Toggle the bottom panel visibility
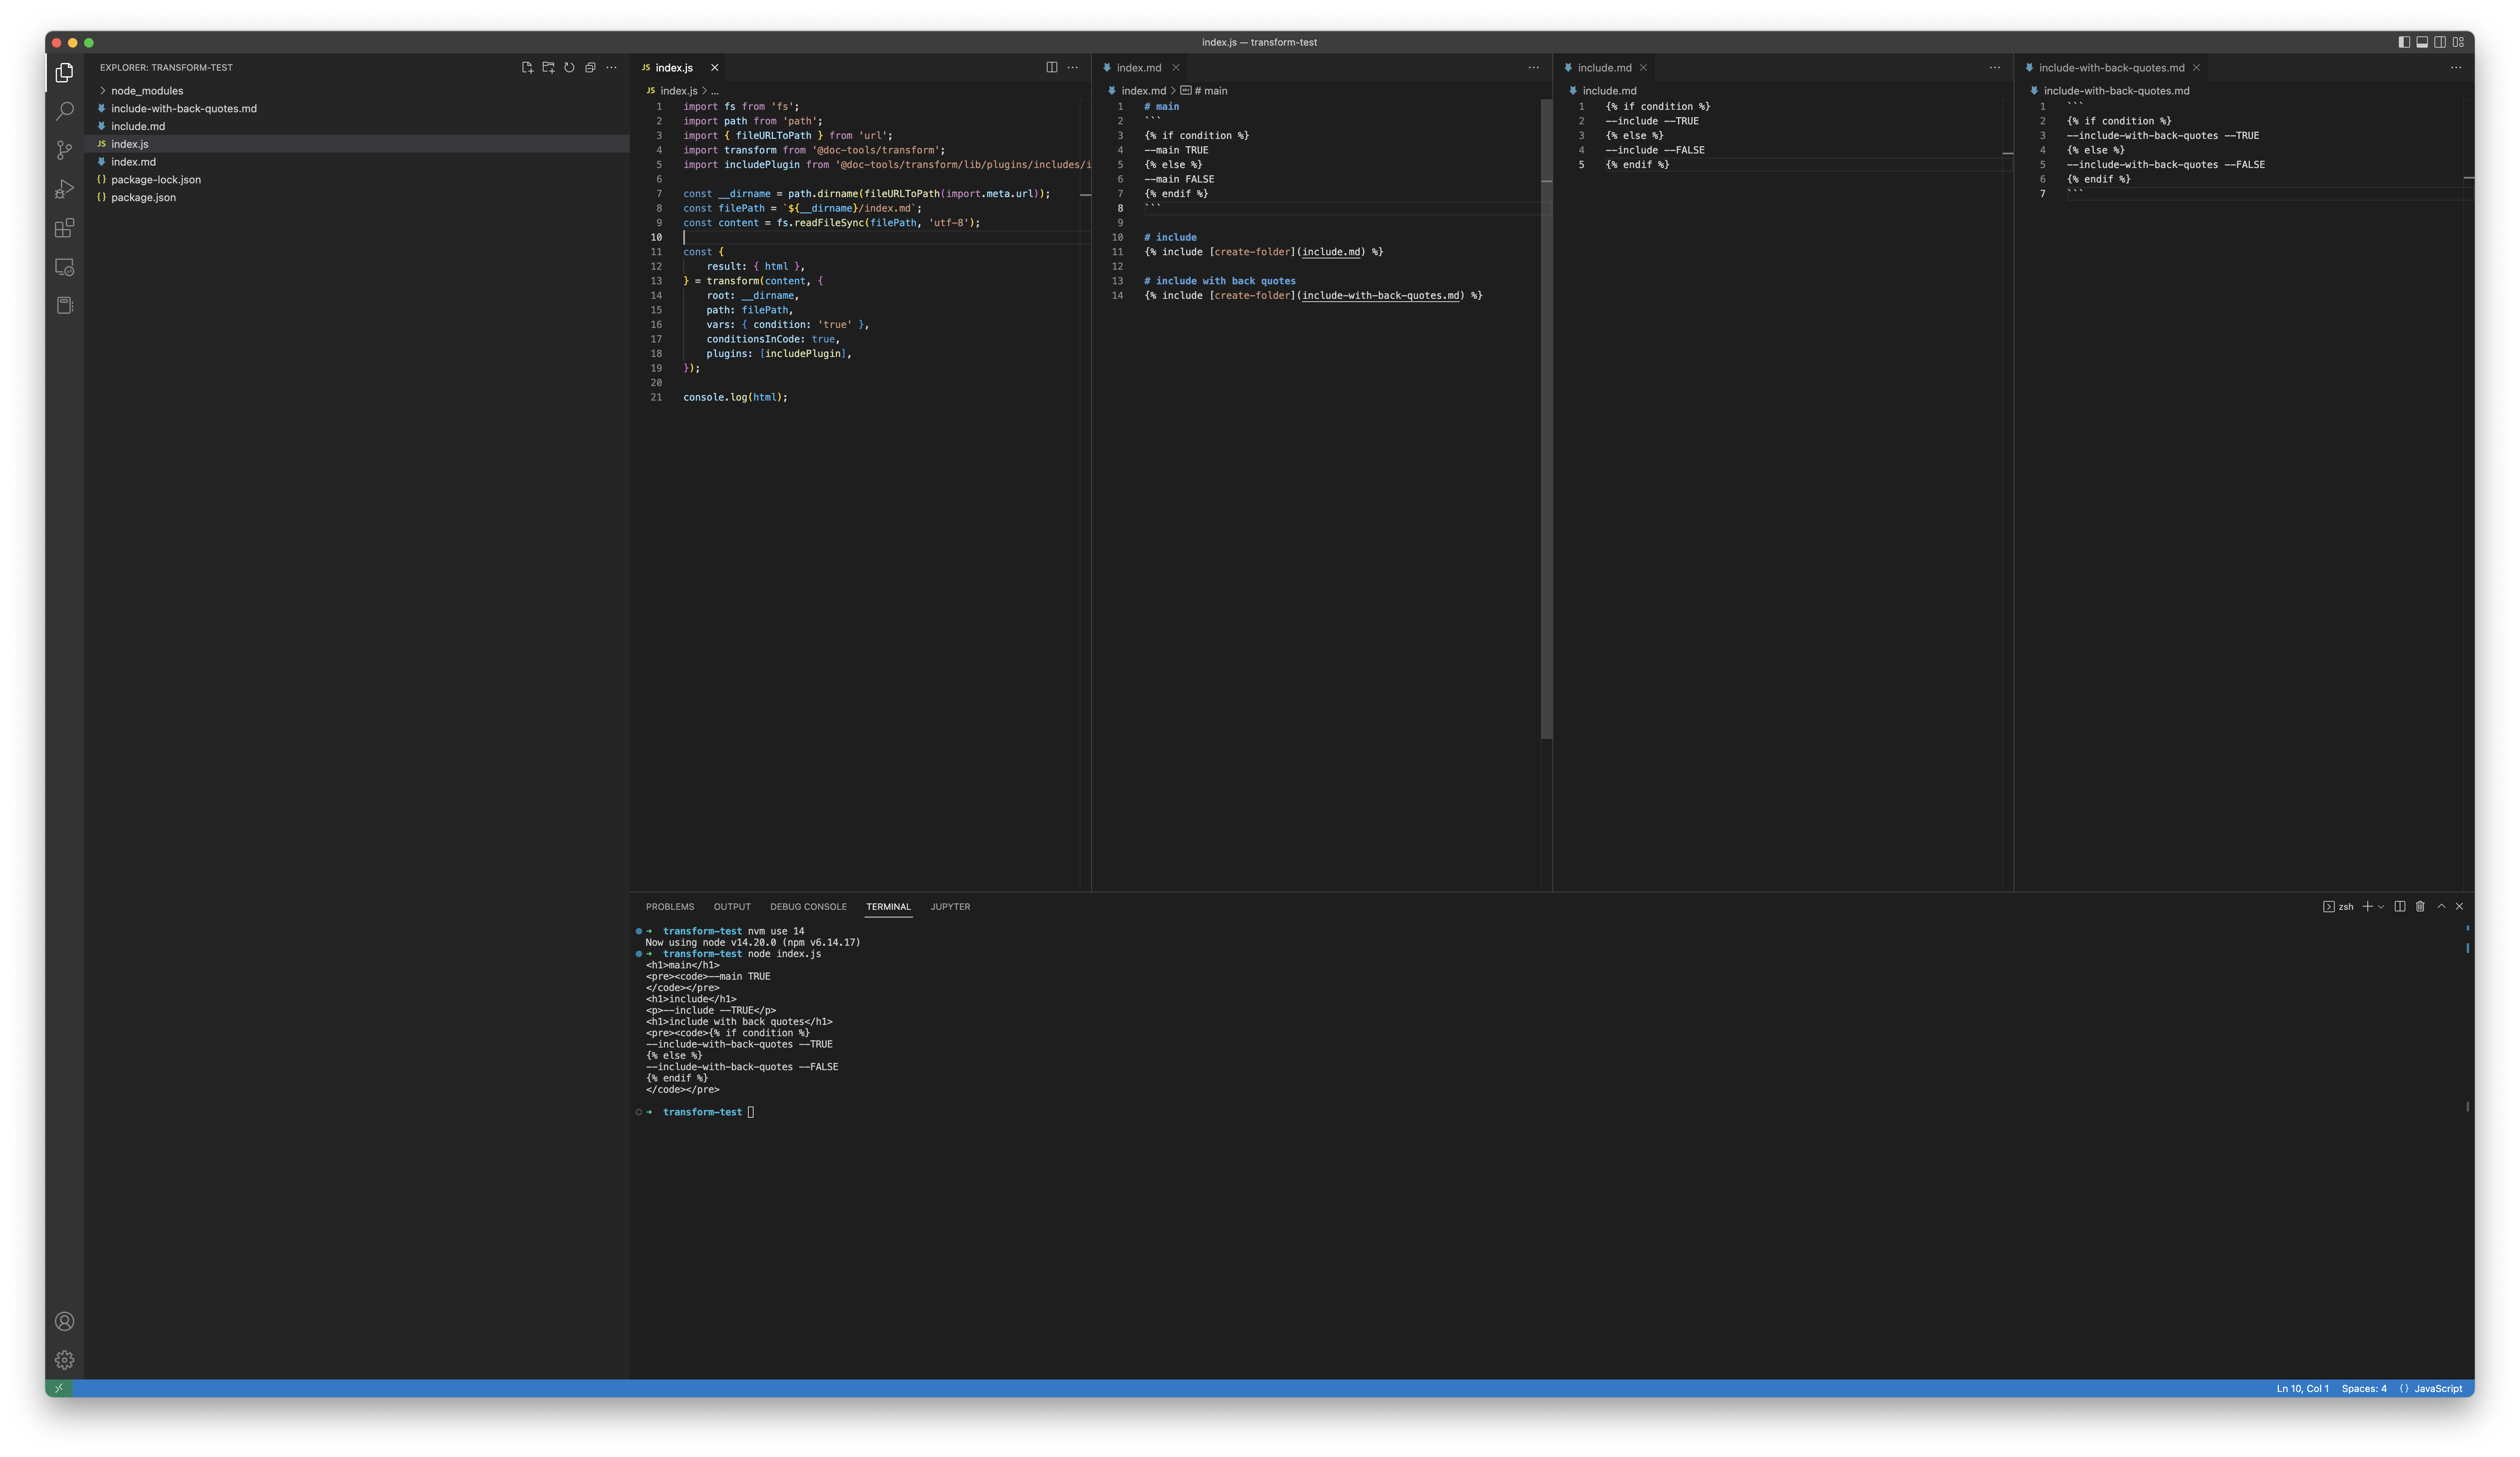Viewport: 2520px width, 1457px height. point(2422,42)
